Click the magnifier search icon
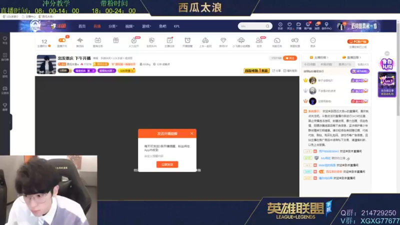 [267, 26]
